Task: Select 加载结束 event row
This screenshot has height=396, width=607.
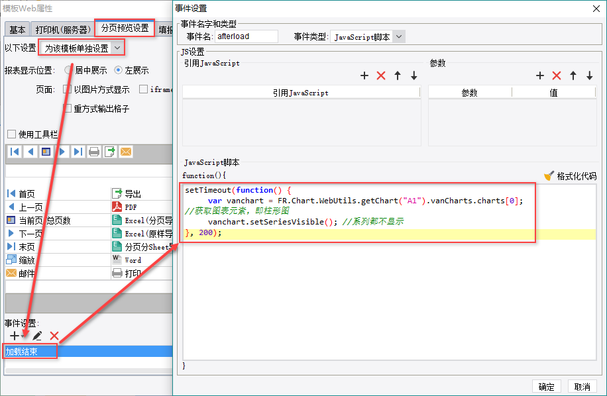Action: click(x=89, y=351)
